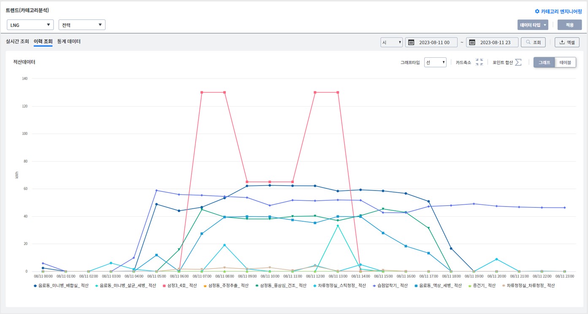Expand the 시 time unit dropdown
This screenshot has width=588, height=314.
coord(391,42)
